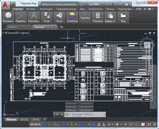The image size is (159, 129).
Task: Click the Аннотации big letter A panel
Action: pos(34,17)
